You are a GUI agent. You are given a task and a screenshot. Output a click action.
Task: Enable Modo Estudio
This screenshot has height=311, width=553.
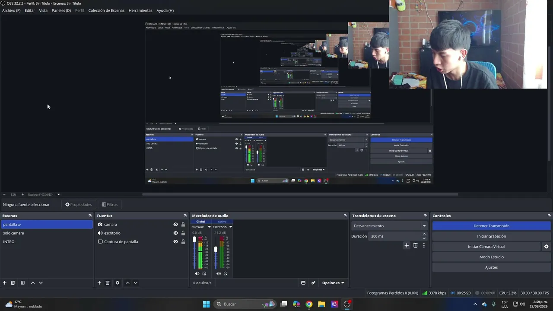(492, 257)
